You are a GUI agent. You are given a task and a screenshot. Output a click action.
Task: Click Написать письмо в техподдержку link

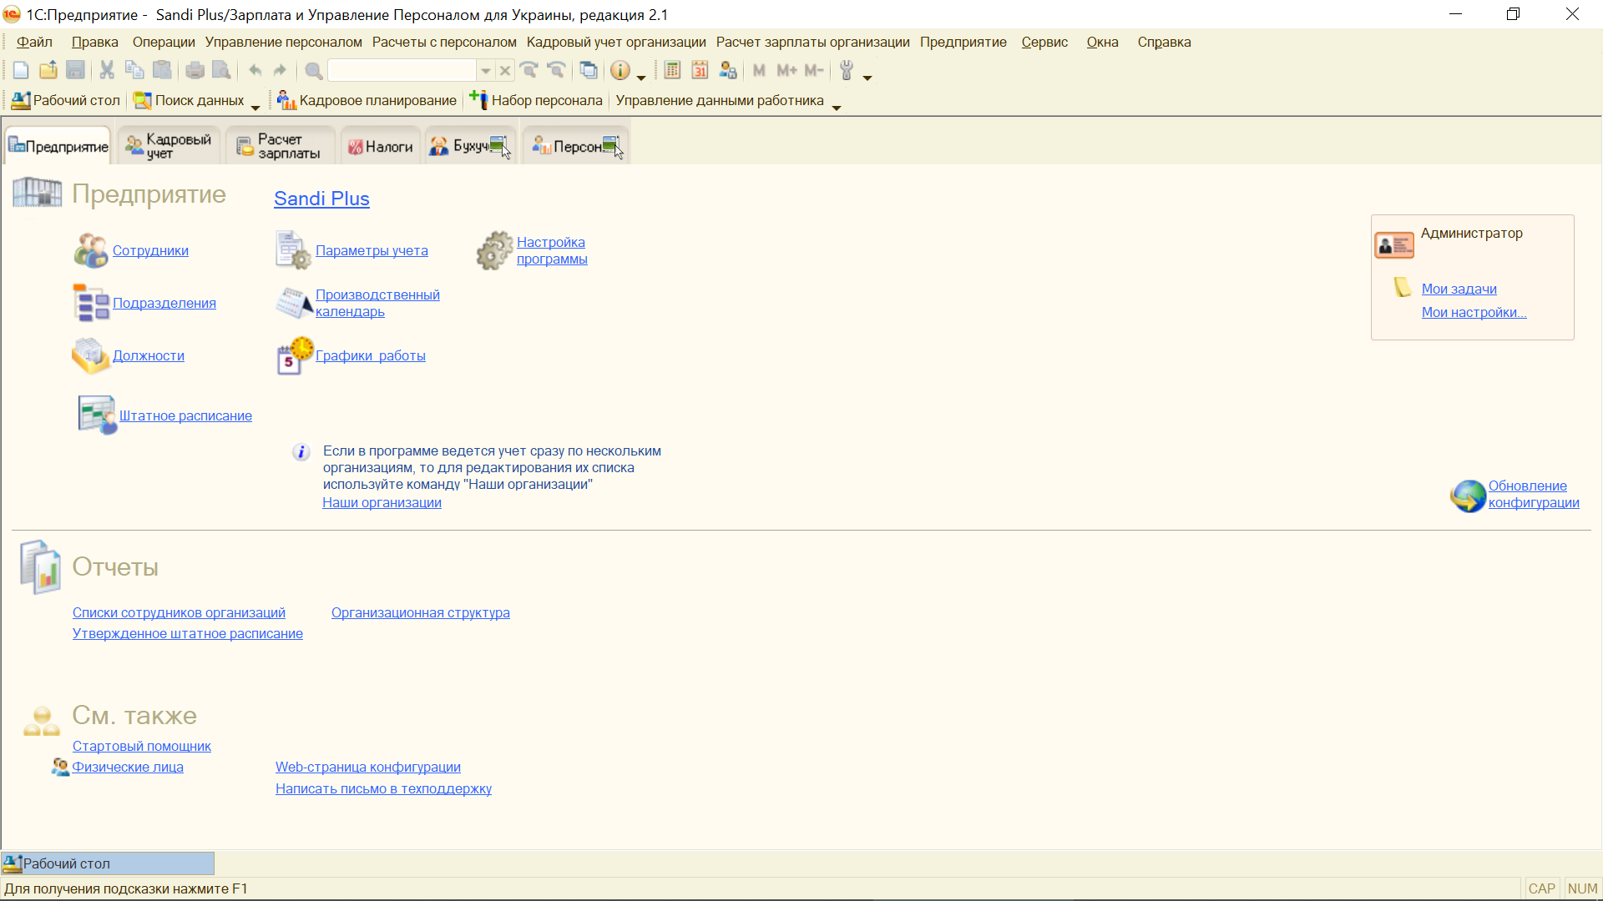[383, 788]
